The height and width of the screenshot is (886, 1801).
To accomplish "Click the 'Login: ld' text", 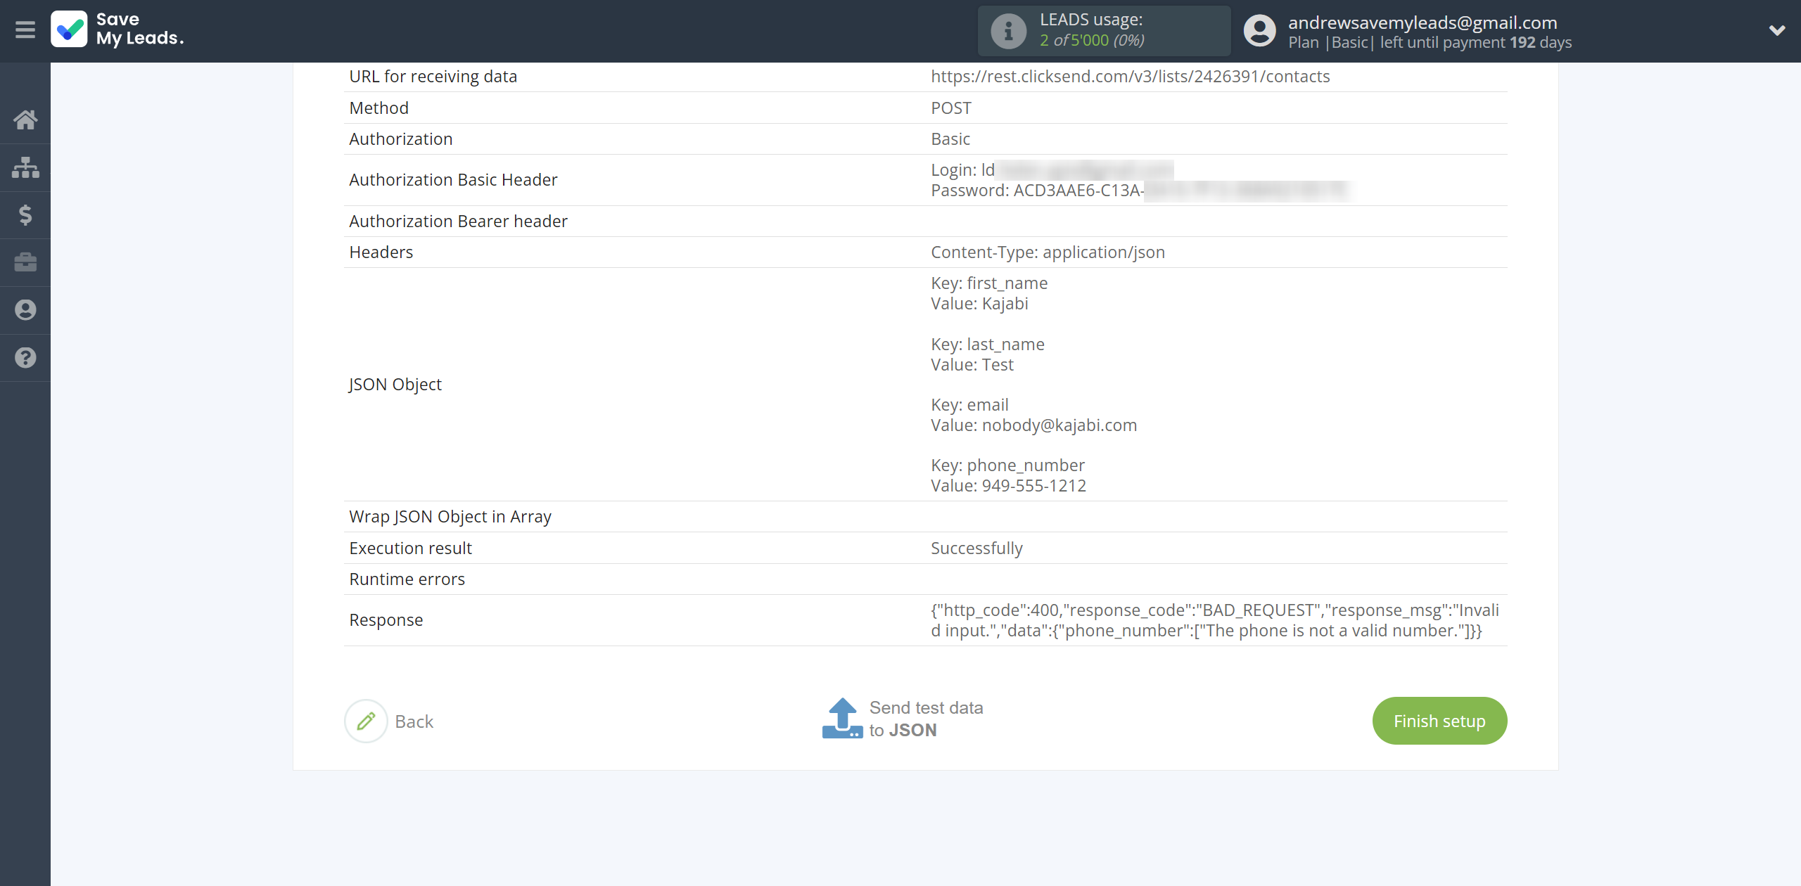I will 962,169.
